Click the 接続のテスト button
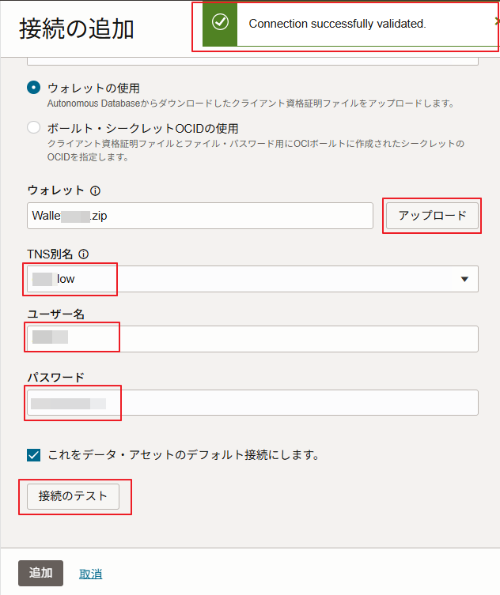 click(73, 496)
